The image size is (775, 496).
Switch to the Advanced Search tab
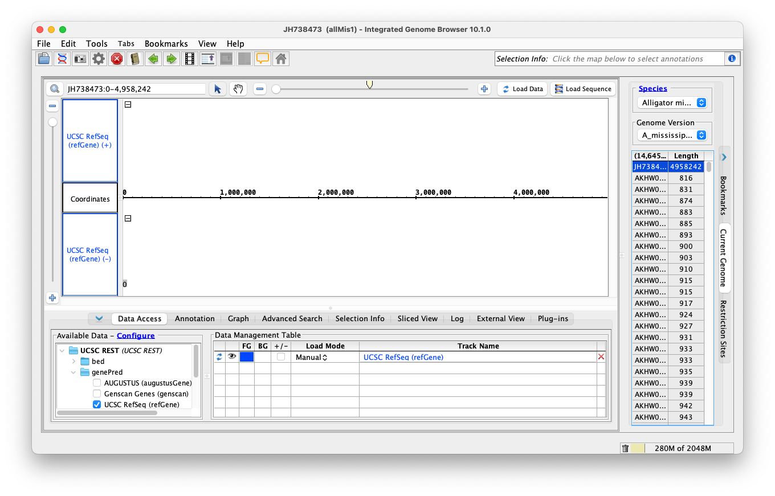292,319
